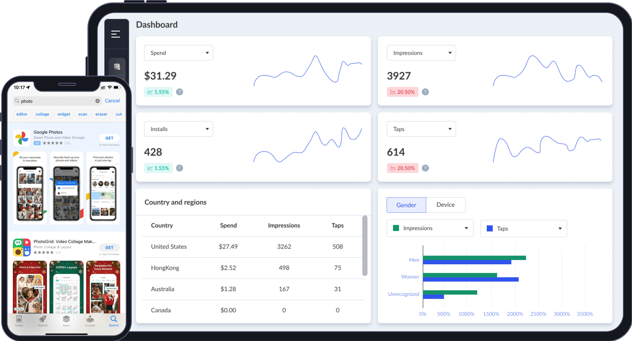Select the Gender tab
This screenshot has height=341, width=632.
click(406, 205)
